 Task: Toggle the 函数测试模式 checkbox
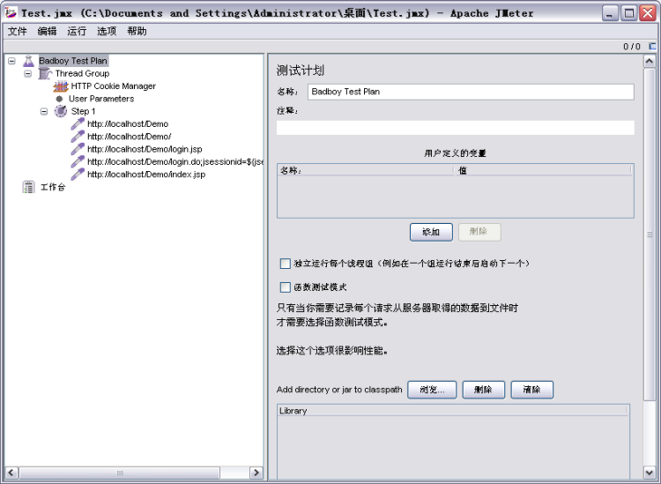tap(286, 287)
